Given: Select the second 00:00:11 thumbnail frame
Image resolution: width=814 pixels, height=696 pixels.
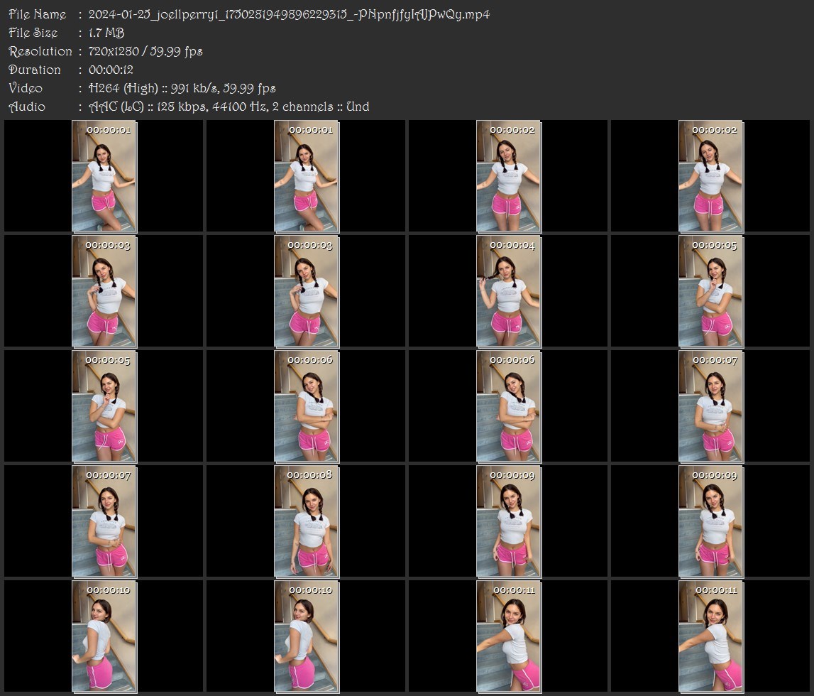Looking at the screenshot, I should 710,636.
